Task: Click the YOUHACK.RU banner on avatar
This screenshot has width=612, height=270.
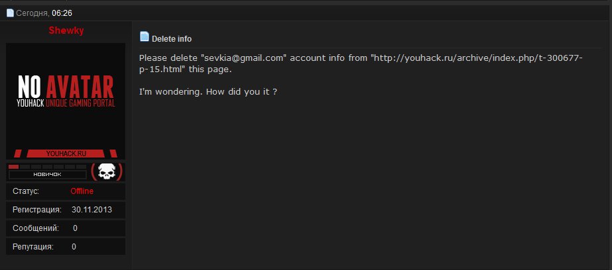Action: (66, 153)
